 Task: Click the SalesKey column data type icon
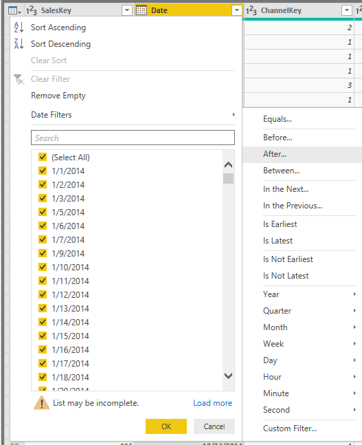click(32, 11)
